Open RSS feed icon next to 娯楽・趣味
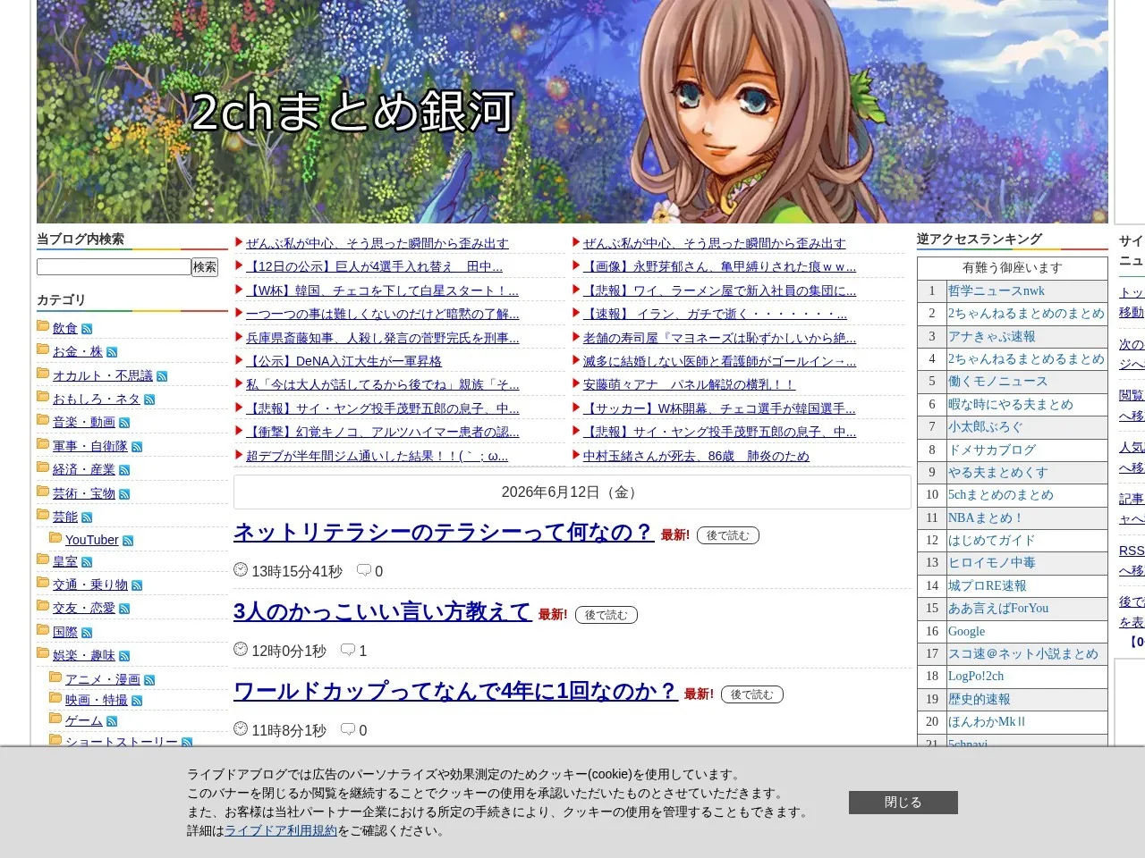Image resolution: width=1145 pixels, height=858 pixels. click(x=124, y=656)
